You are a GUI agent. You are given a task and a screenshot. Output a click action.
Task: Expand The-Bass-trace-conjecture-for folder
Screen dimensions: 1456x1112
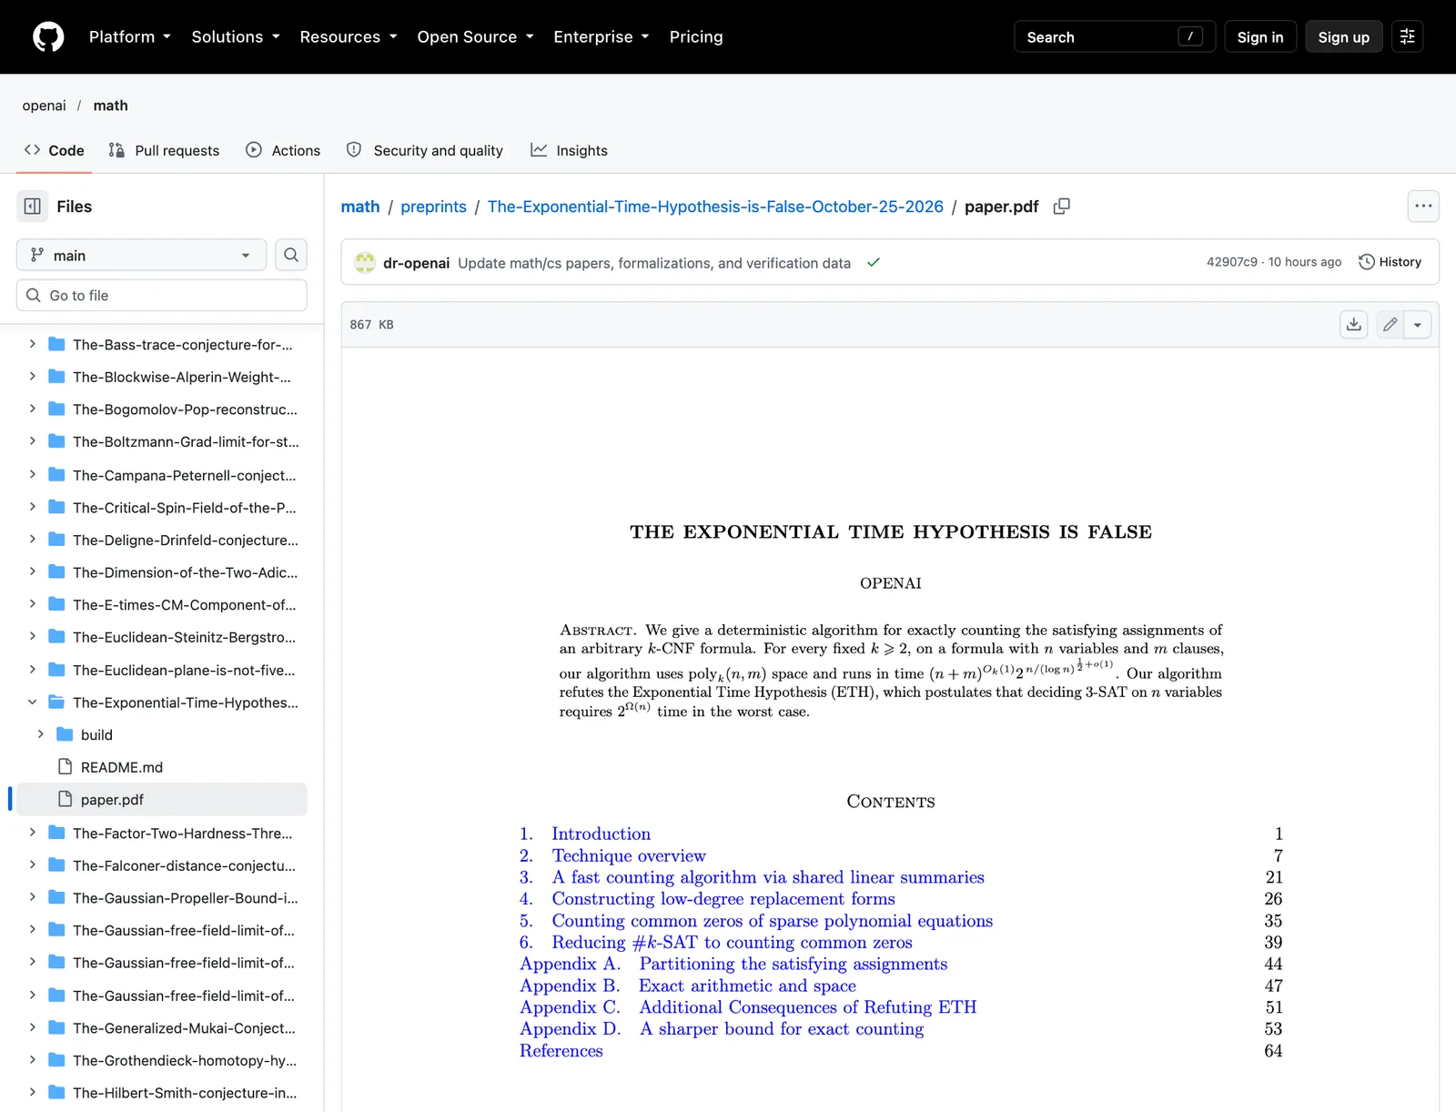coord(33,344)
